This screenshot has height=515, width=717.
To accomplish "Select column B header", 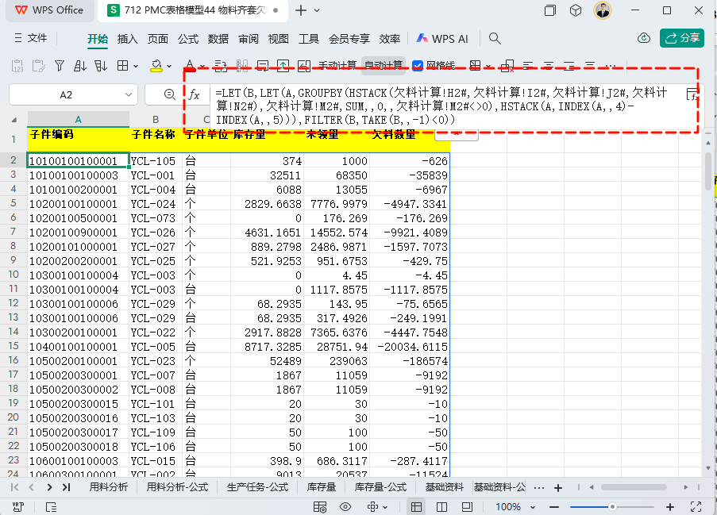I will tap(156, 119).
